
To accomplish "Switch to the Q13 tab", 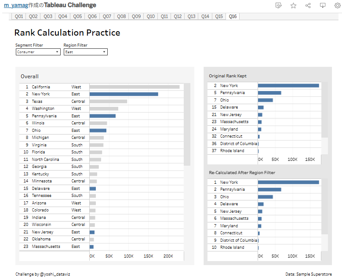I will [191, 16].
